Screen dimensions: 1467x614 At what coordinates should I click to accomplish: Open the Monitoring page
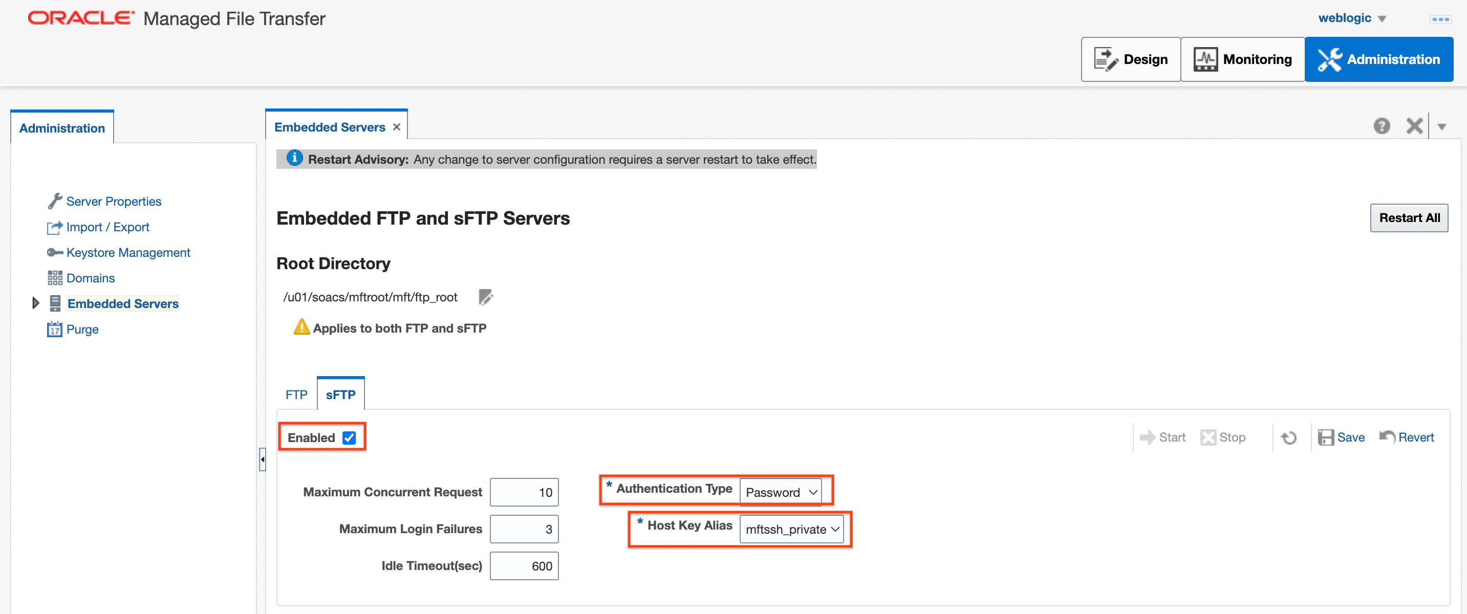pyautogui.click(x=1242, y=59)
